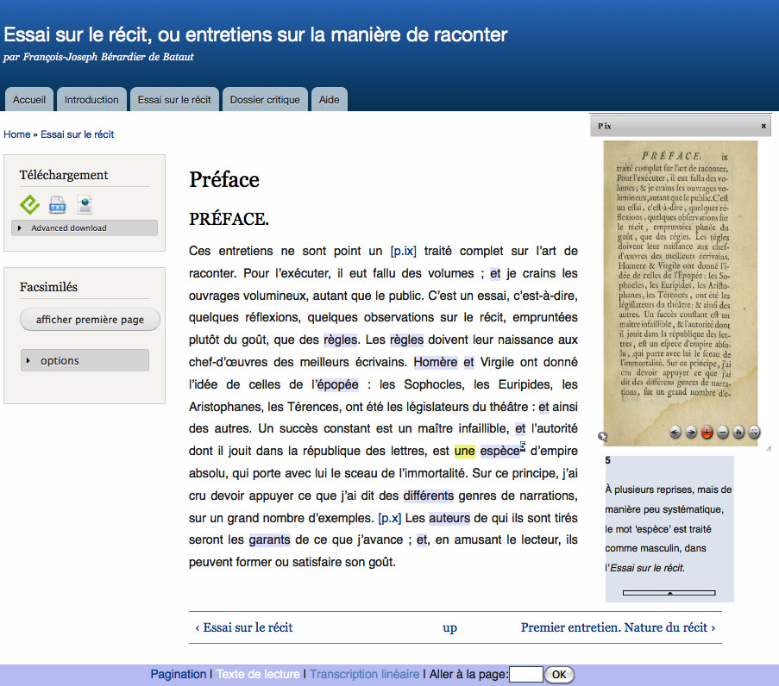Open the Accueil tab

pyautogui.click(x=28, y=99)
